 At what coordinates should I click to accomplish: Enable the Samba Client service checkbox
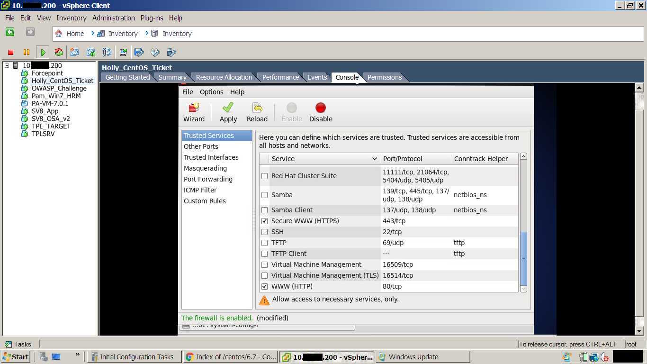[265, 210]
